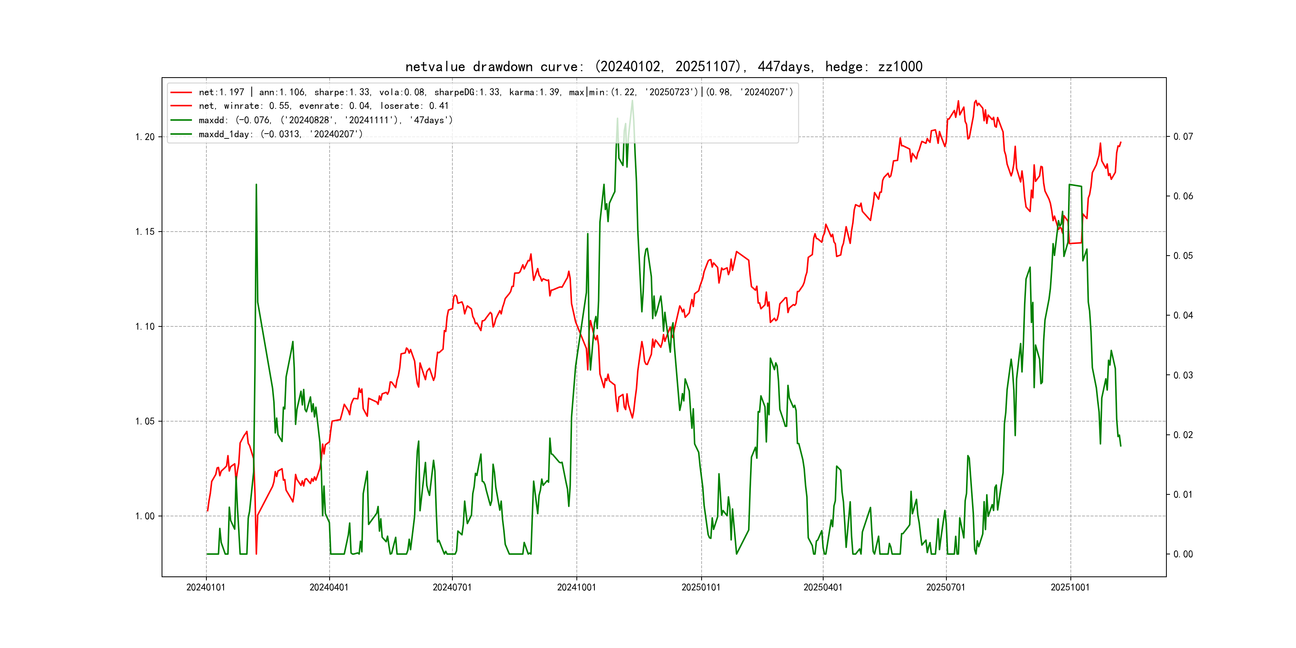This screenshot has height=648, width=1296.
Task: Click x-axis label 20250701
Action: [x=946, y=588]
